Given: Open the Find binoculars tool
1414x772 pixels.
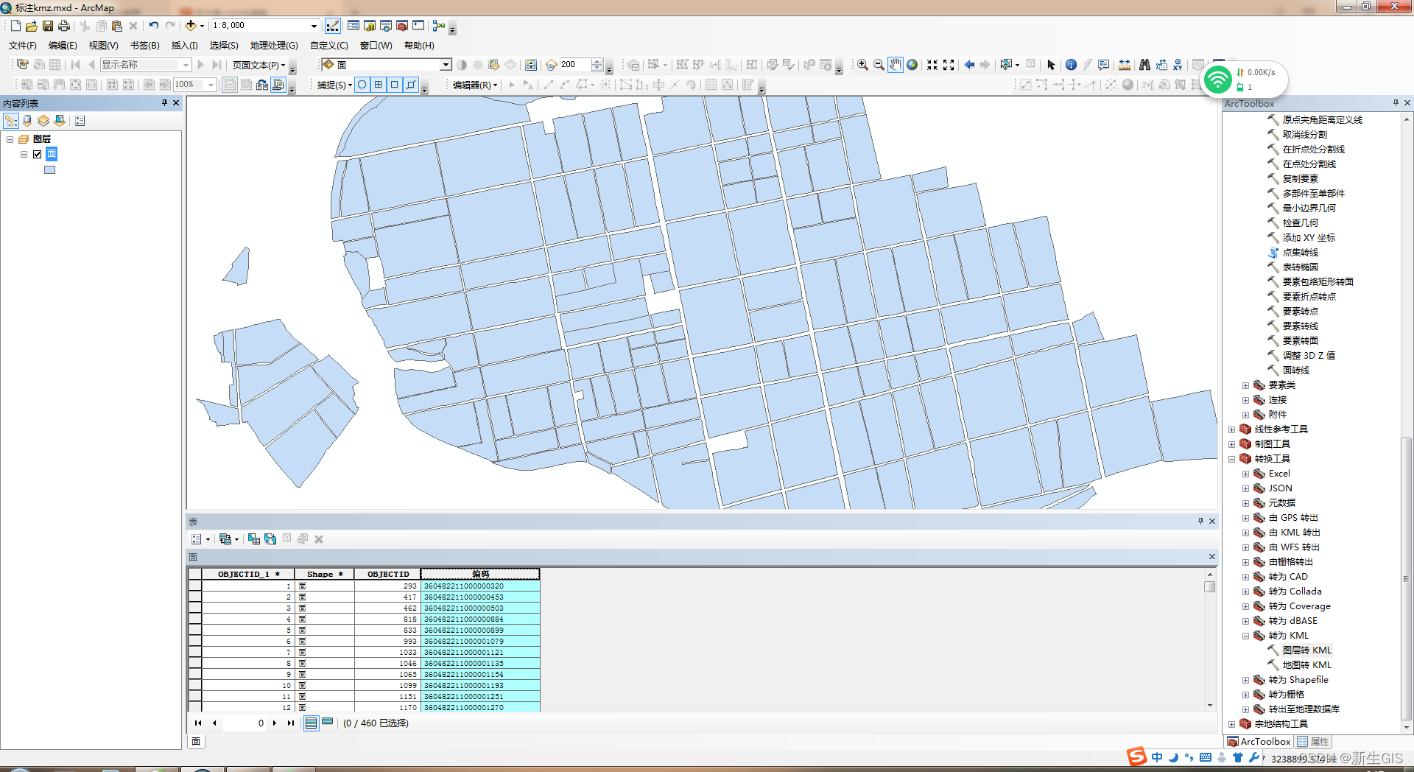Looking at the screenshot, I should 1144,65.
